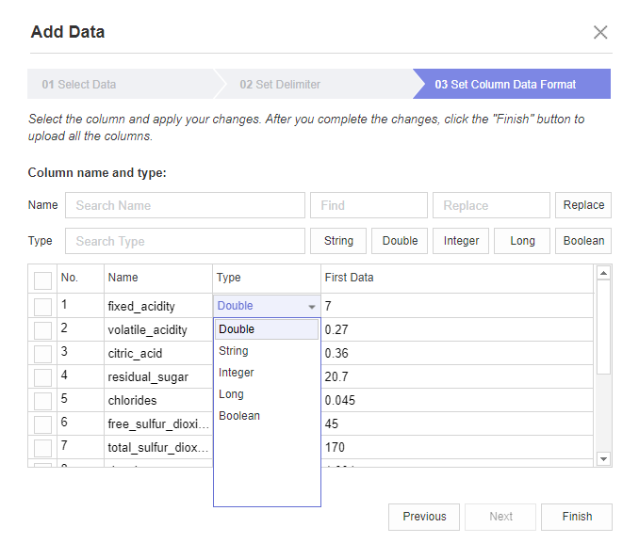
Task: Click the Finish button
Action: (577, 517)
